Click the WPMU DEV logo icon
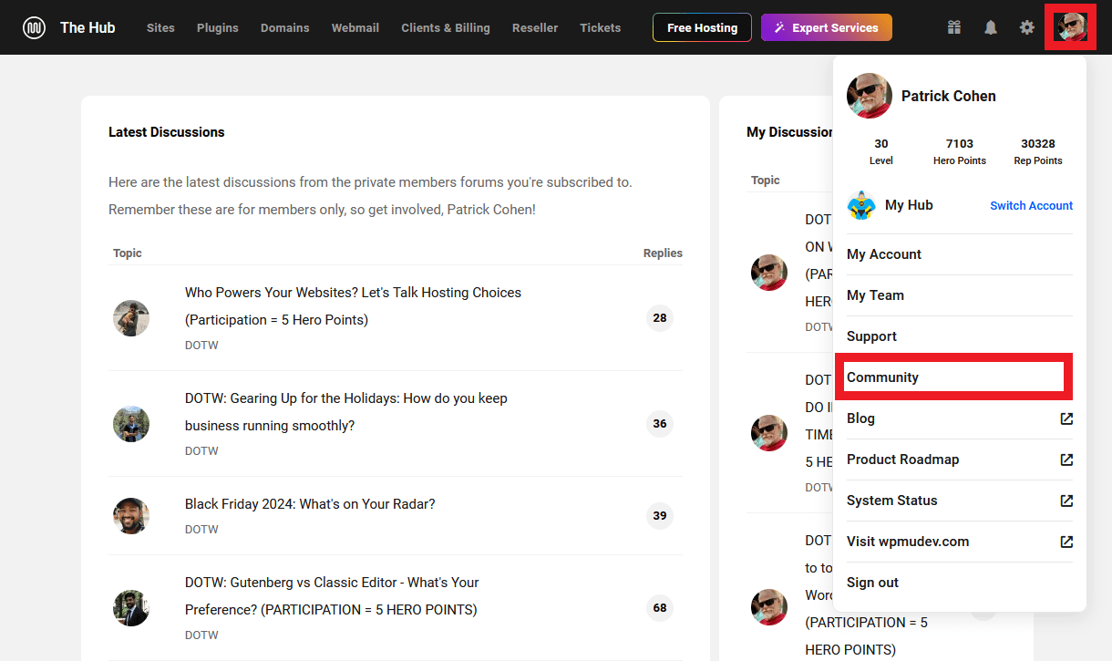 [35, 27]
